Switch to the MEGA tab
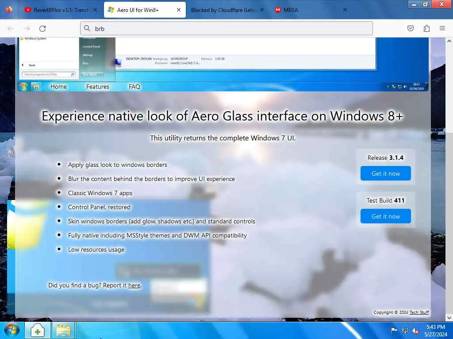 pos(310,10)
